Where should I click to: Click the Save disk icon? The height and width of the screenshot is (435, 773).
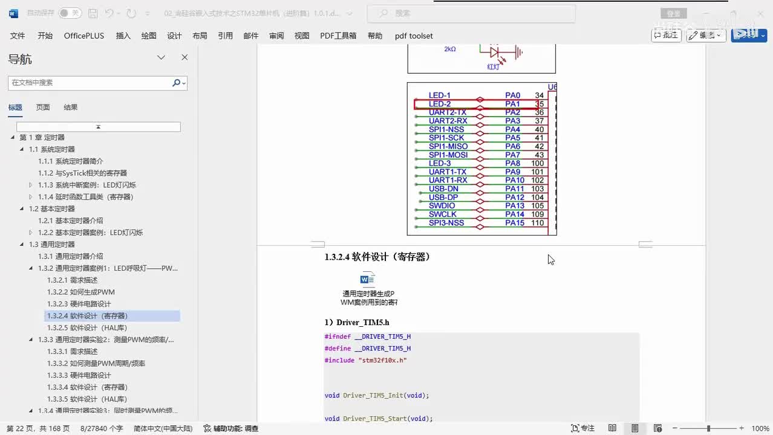click(93, 13)
